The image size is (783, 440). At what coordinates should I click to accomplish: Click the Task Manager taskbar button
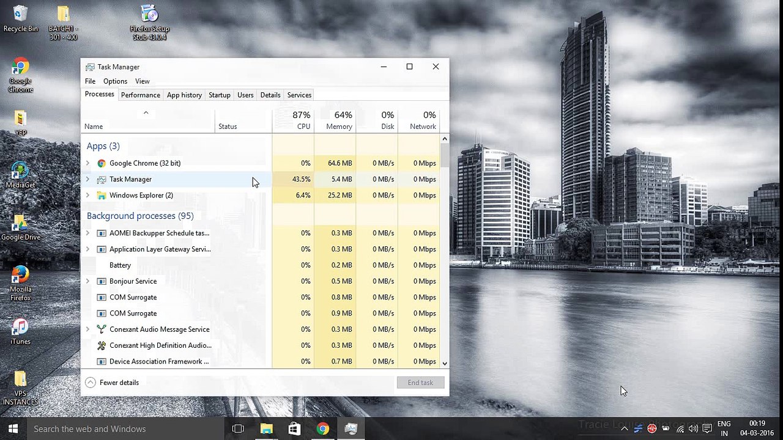coord(351,429)
